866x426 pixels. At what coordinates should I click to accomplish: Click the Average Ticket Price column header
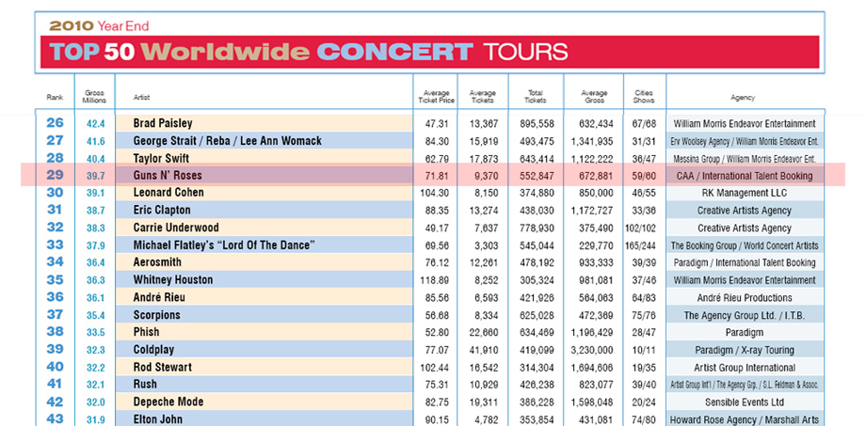437,97
